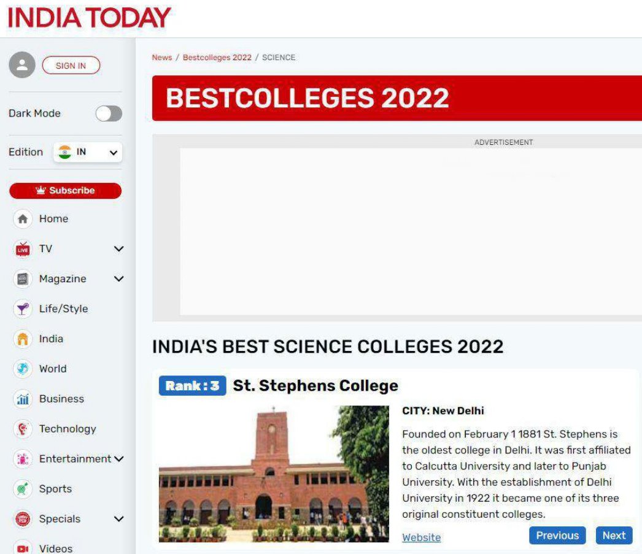
Task: Click the Specials menu label
Action: pos(60,519)
